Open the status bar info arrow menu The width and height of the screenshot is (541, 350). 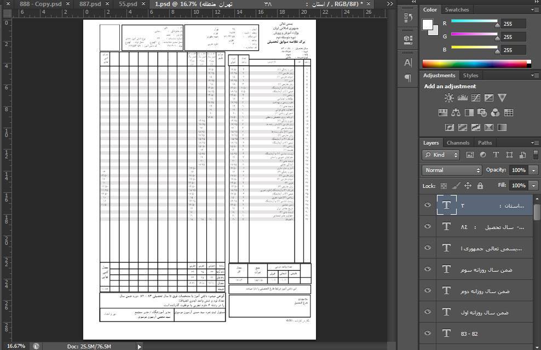[140, 347]
